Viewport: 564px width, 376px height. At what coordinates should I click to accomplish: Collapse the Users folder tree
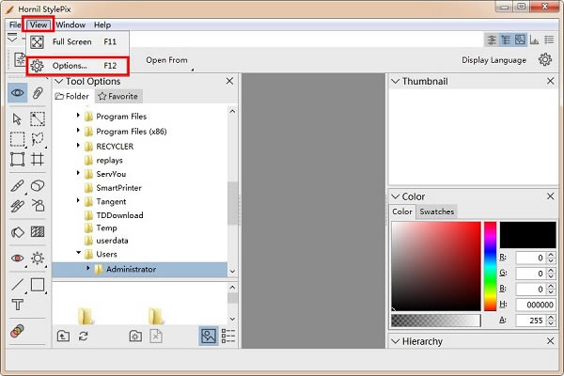tap(79, 254)
